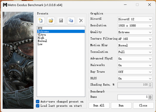Open the Hairworks dropdown

[135, 65]
